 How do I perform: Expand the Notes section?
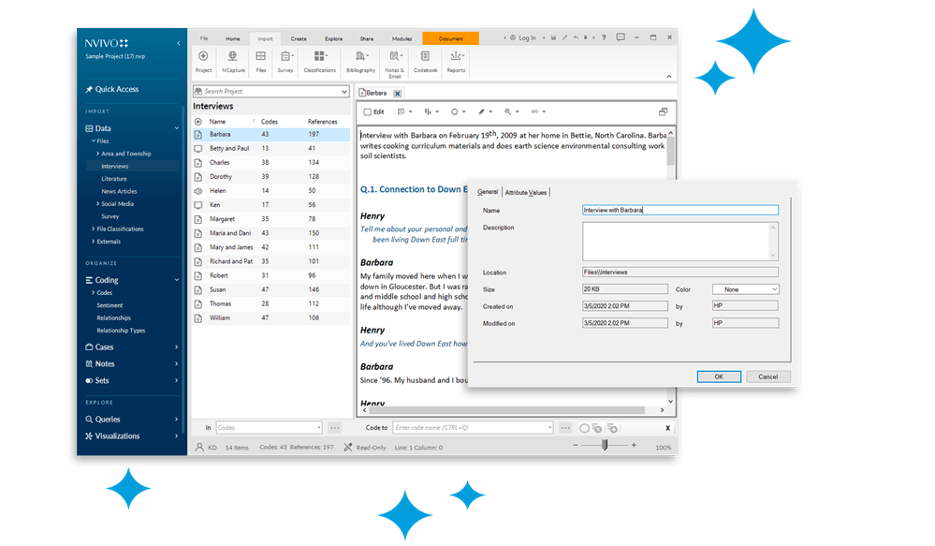click(x=177, y=363)
